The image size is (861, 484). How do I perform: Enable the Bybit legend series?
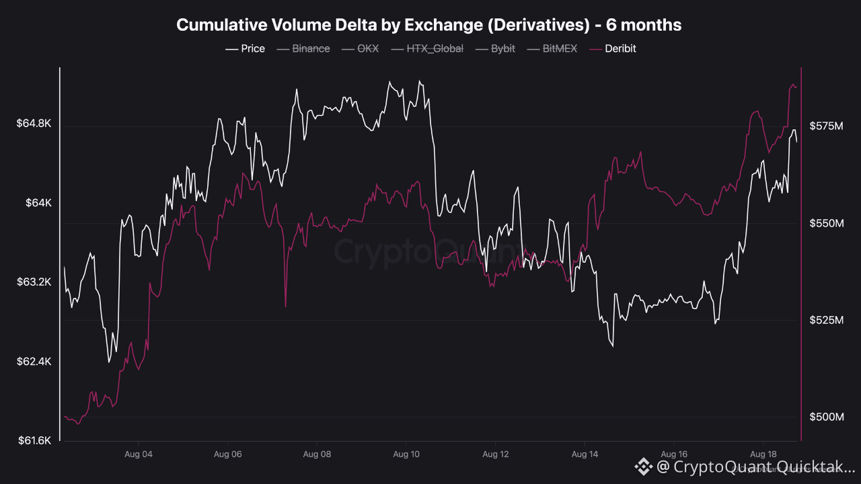(x=495, y=48)
